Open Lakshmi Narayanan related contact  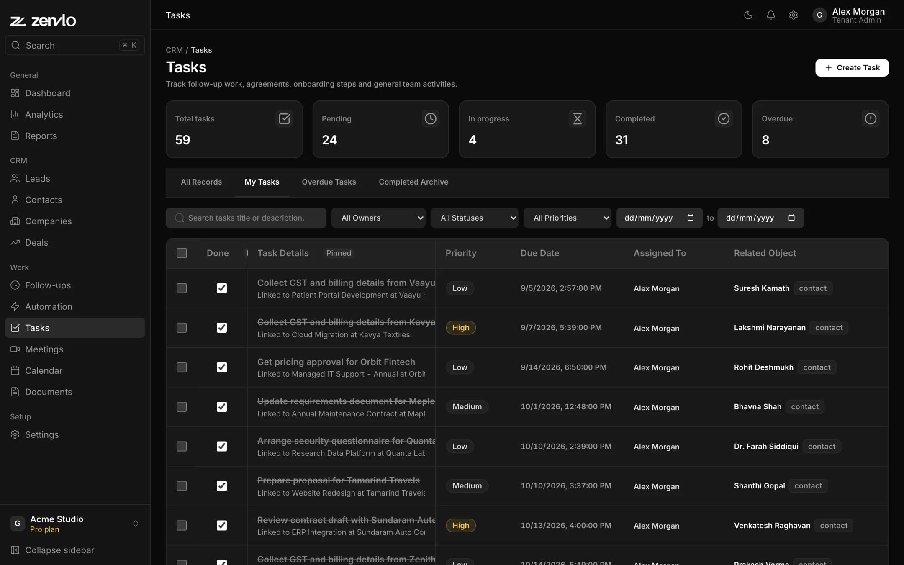[769, 328]
